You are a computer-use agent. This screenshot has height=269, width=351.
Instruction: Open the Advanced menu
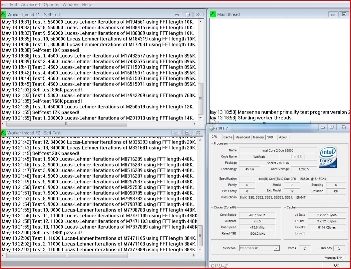pos(30,5)
